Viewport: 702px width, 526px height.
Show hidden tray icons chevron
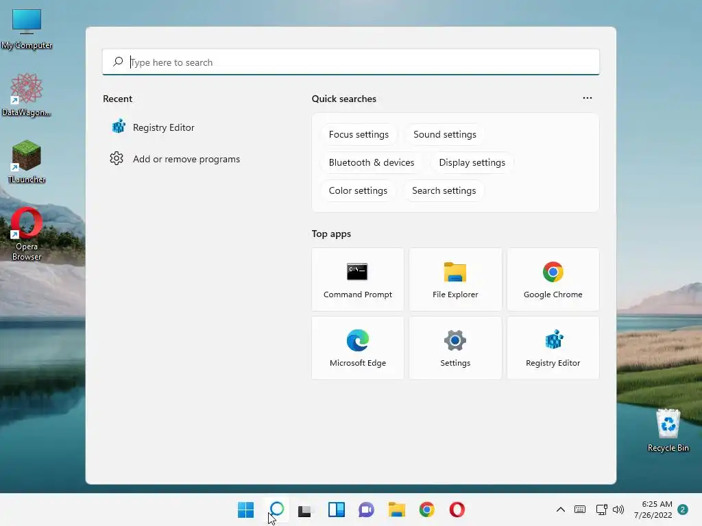(x=561, y=509)
